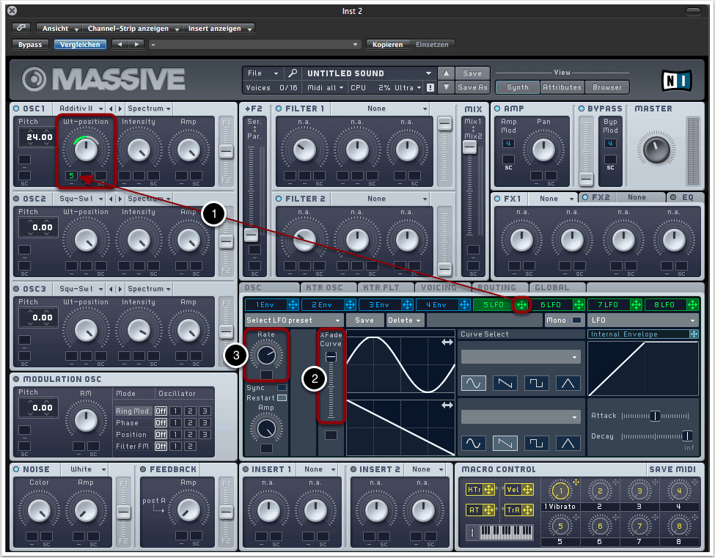
Task: Click the XFade Curve slider handle
Action: pyautogui.click(x=331, y=356)
